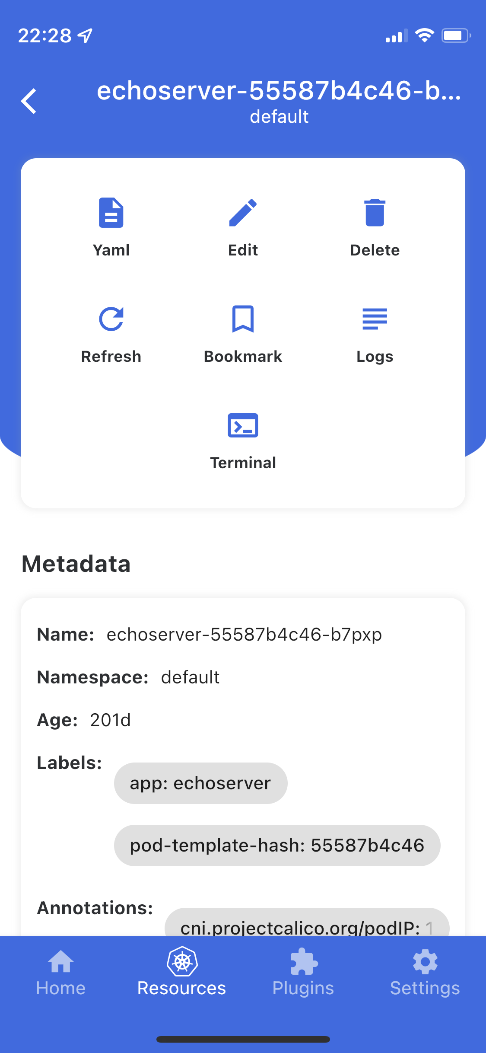
Task: Tap the pod name echoserver-55587b4c46-b7pxp
Action: pyautogui.click(x=244, y=634)
